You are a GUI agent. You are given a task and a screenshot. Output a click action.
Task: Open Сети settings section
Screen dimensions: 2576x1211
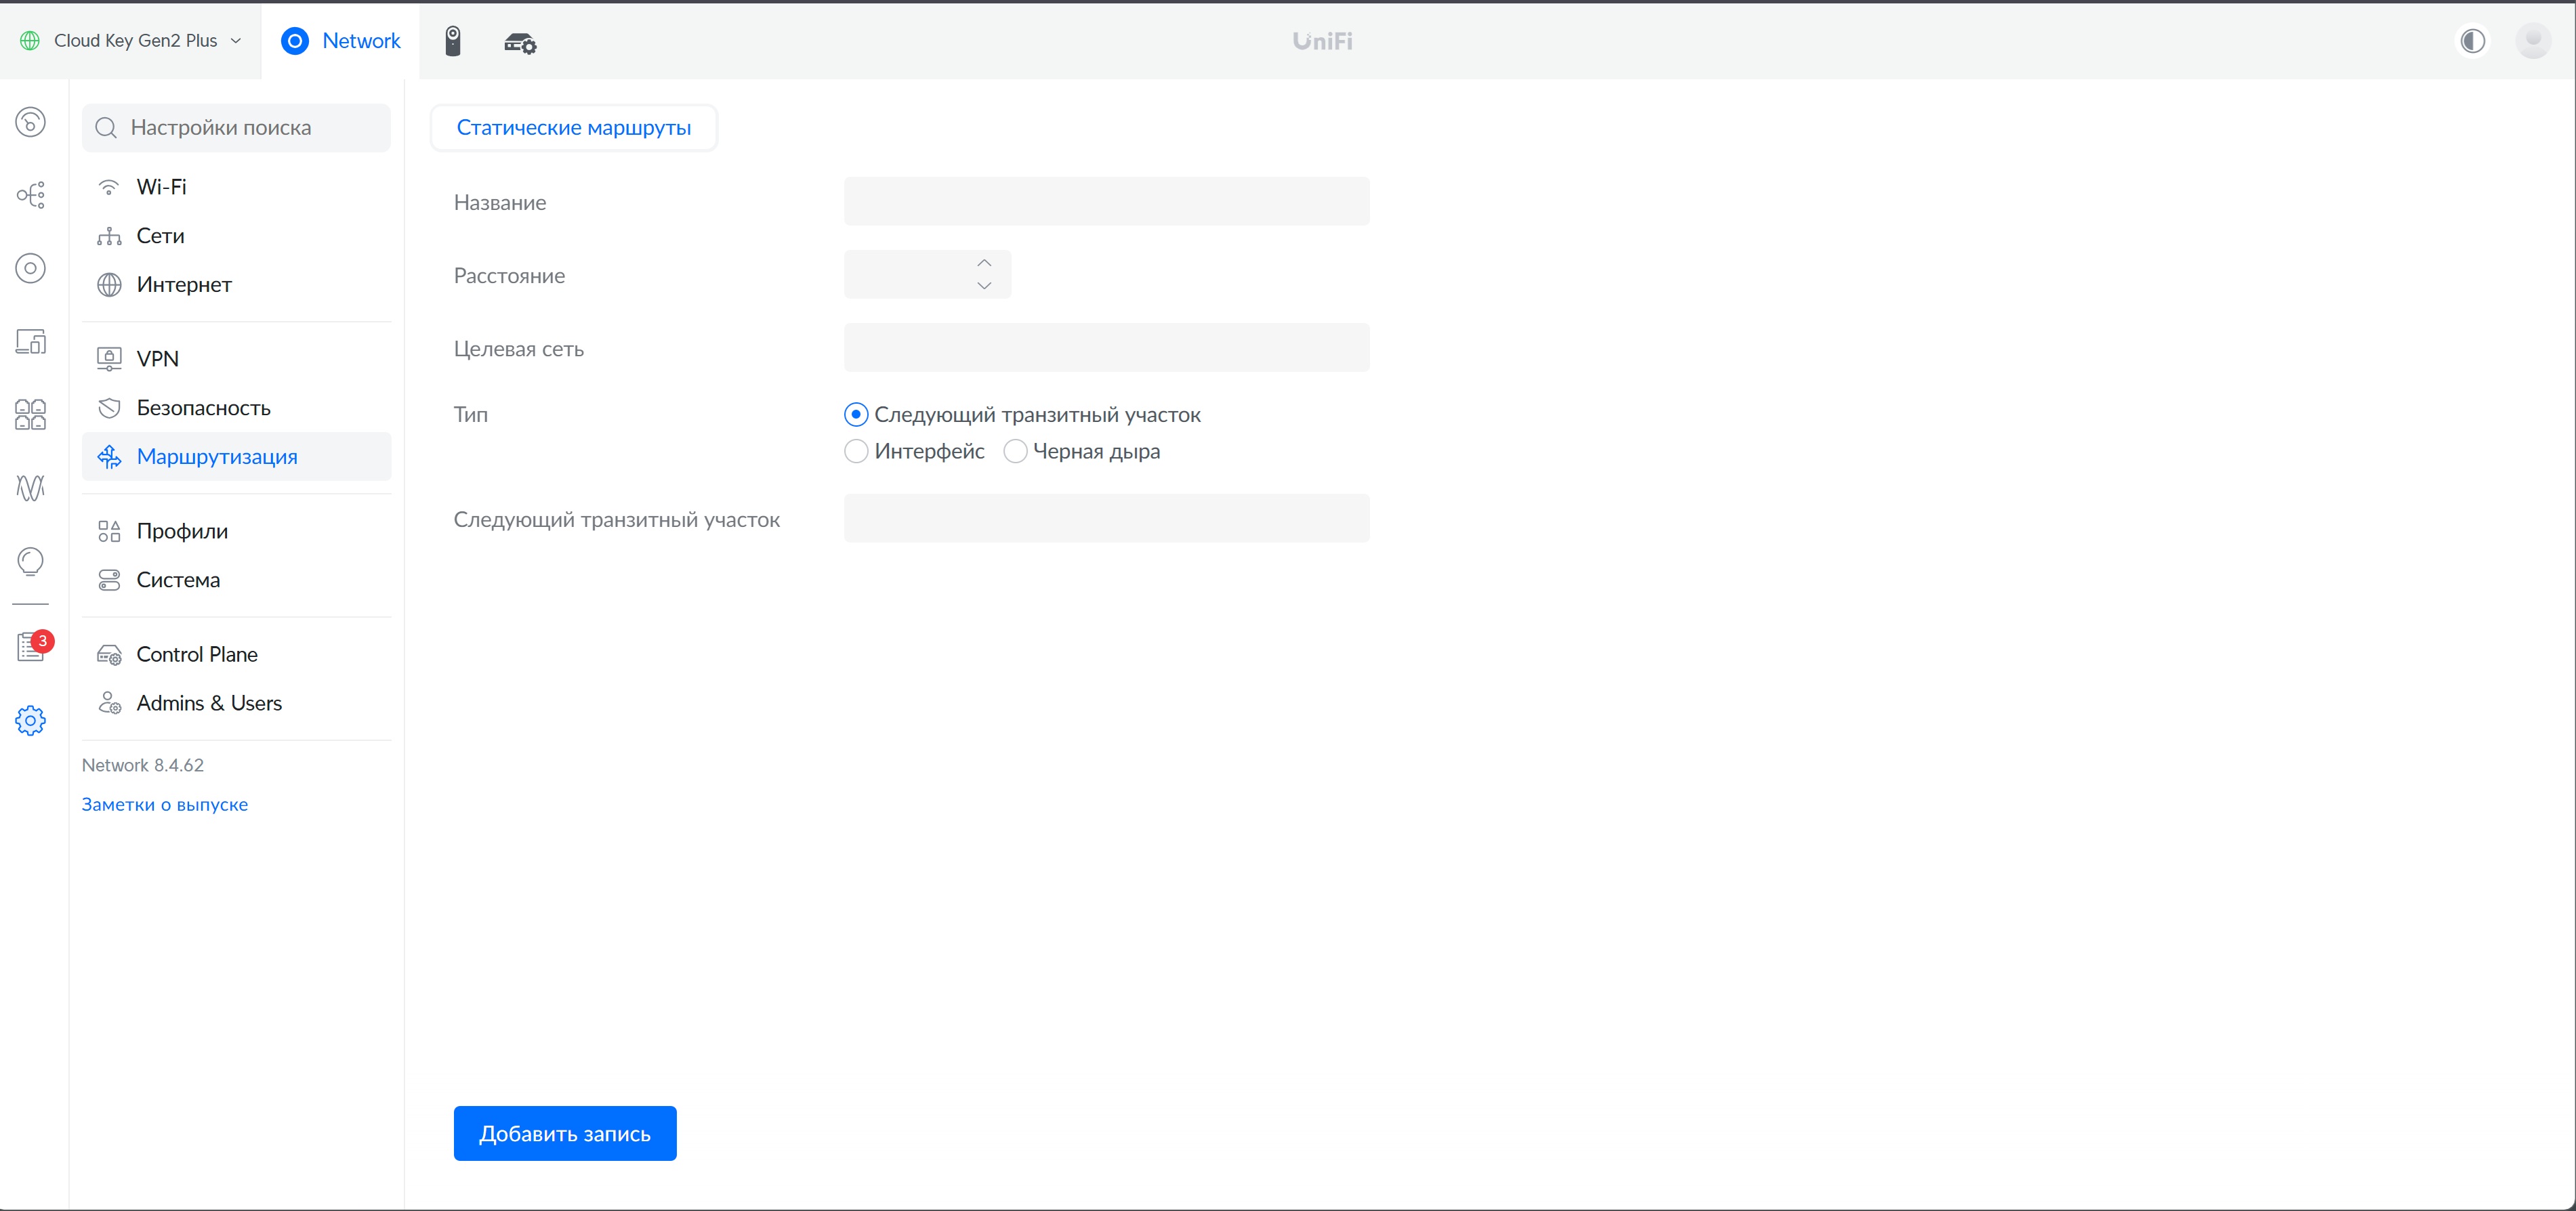[236, 236]
